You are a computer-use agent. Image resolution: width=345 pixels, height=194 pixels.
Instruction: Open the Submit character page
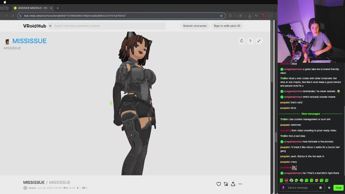(195, 26)
